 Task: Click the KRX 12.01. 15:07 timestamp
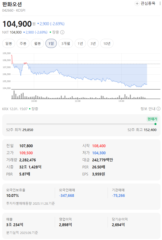15,109
